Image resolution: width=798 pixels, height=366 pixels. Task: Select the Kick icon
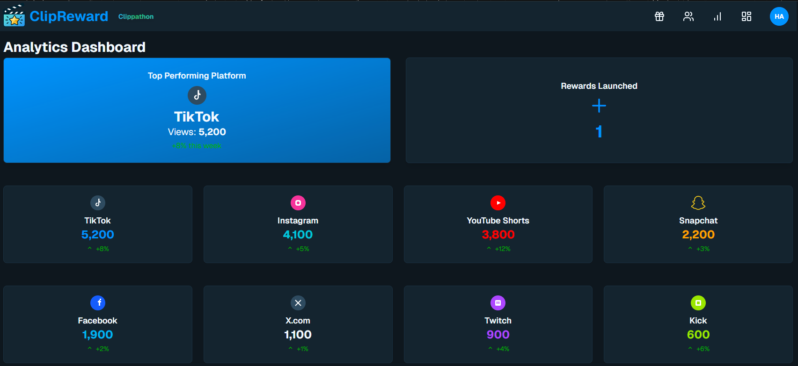[x=698, y=303]
